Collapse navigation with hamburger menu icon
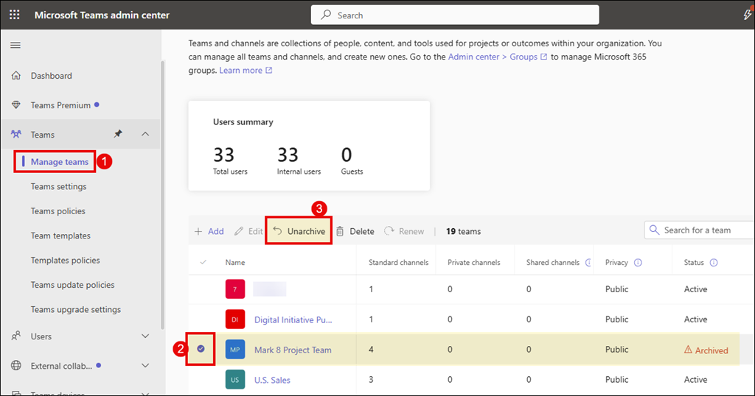The width and height of the screenshot is (755, 396). (15, 45)
